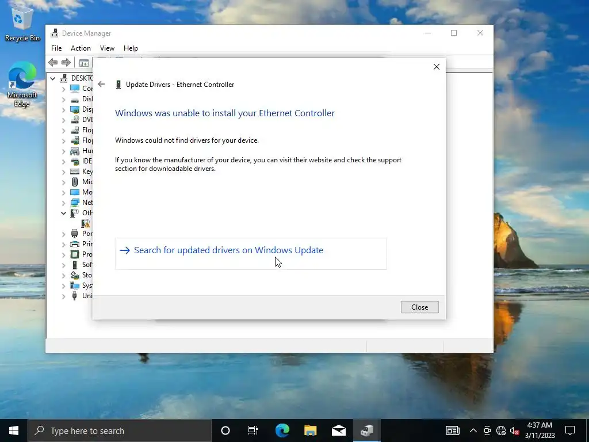Viewport: 589px width, 442px height.
Task: Open the View menu
Action: pyautogui.click(x=107, y=48)
